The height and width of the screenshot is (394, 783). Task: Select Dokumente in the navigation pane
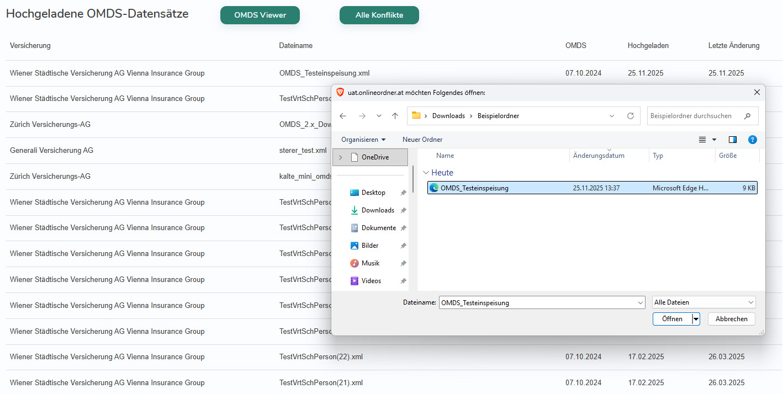pyautogui.click(x=379, y=228)
